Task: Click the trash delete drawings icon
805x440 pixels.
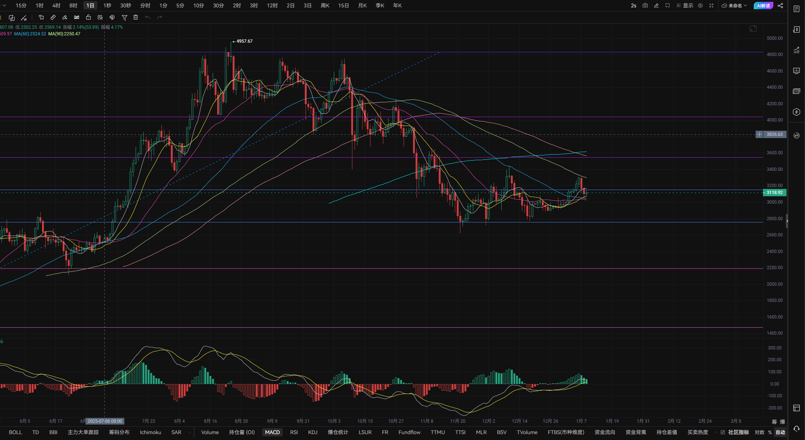Action: [x=136, y=17]
